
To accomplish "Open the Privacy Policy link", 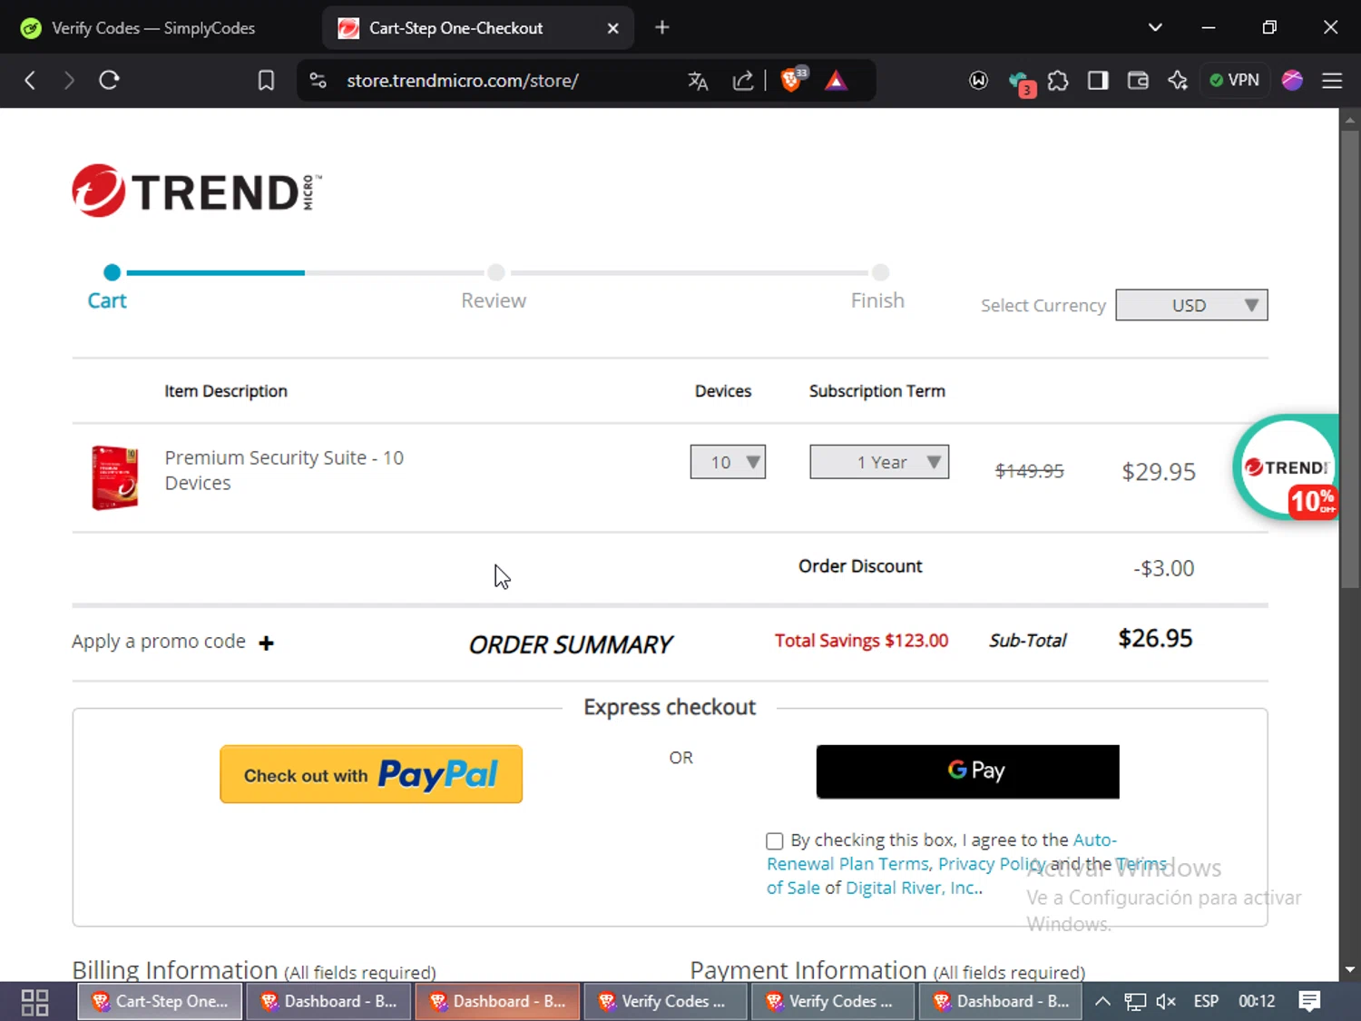I will [992, 864].
